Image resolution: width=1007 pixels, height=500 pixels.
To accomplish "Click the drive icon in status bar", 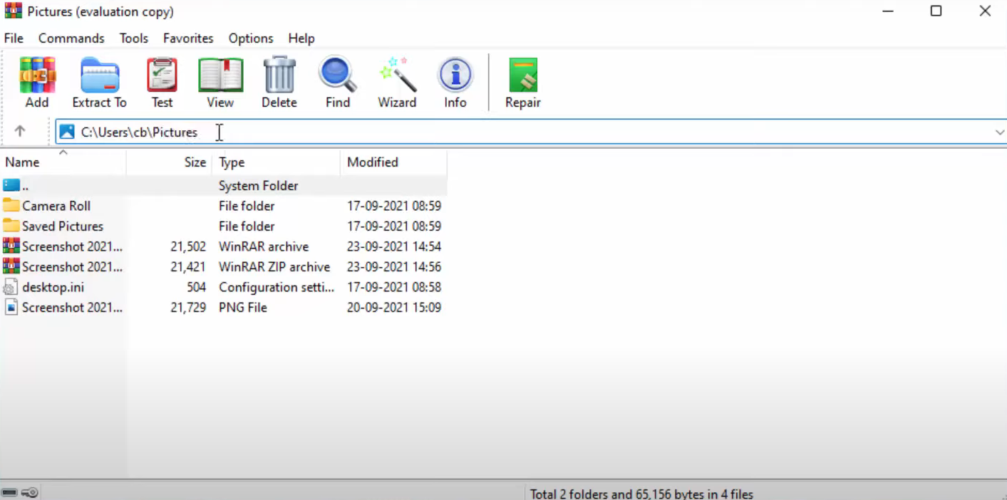I will 9,492.
